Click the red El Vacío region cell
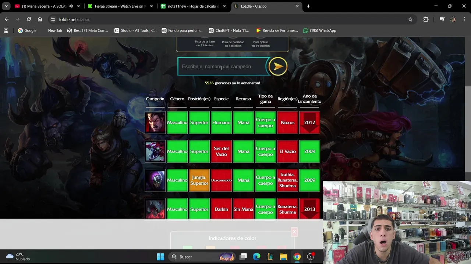The height and width of the screenshot is (264, 471). point(287,151)
